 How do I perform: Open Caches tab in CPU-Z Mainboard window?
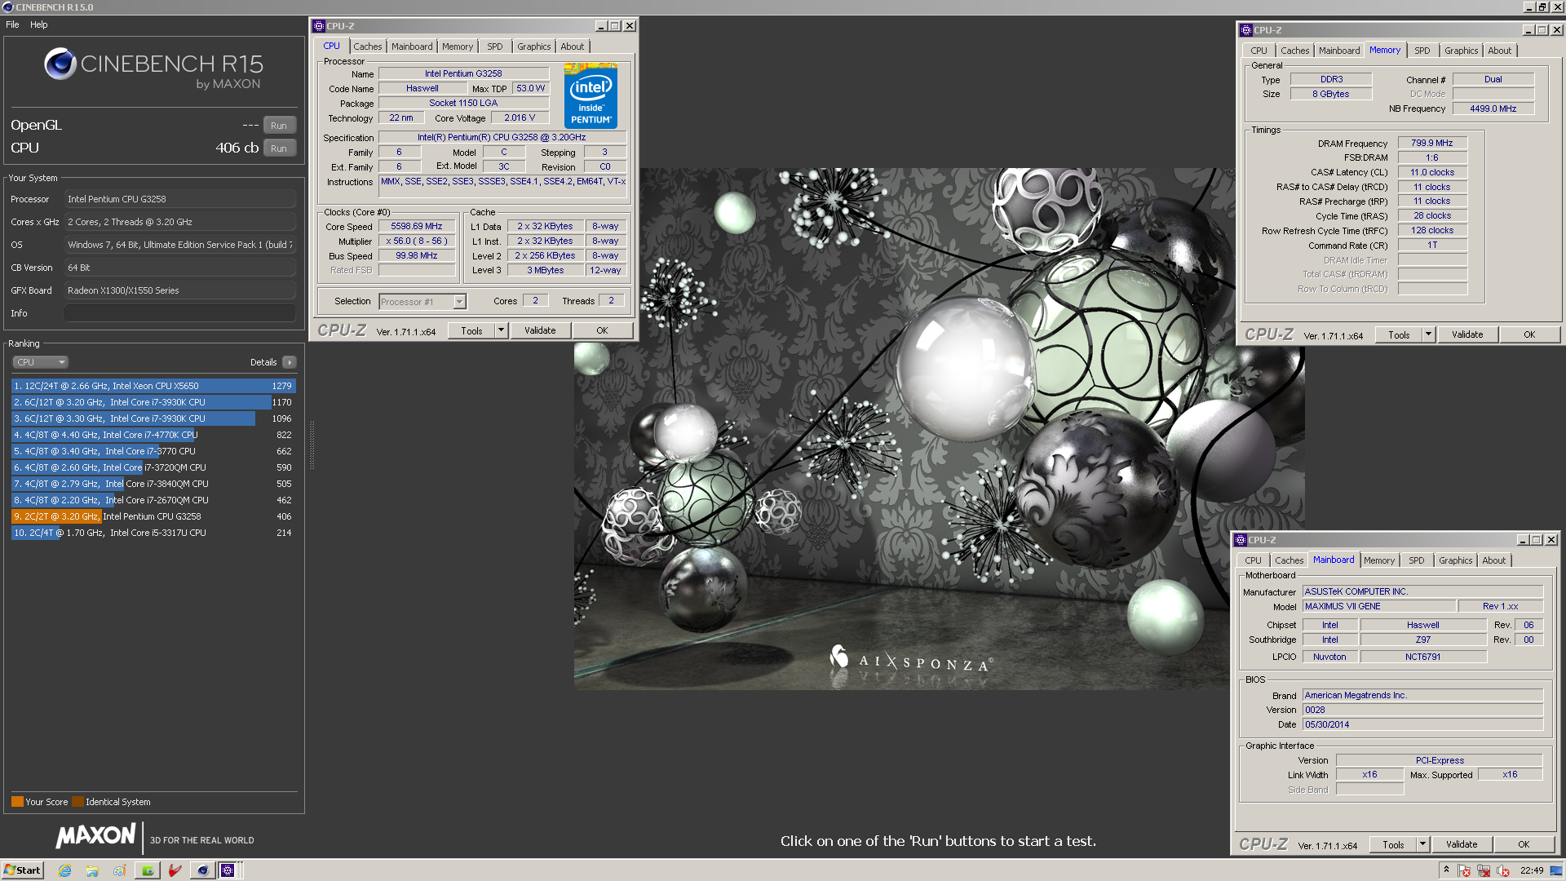click(1289, 560)
